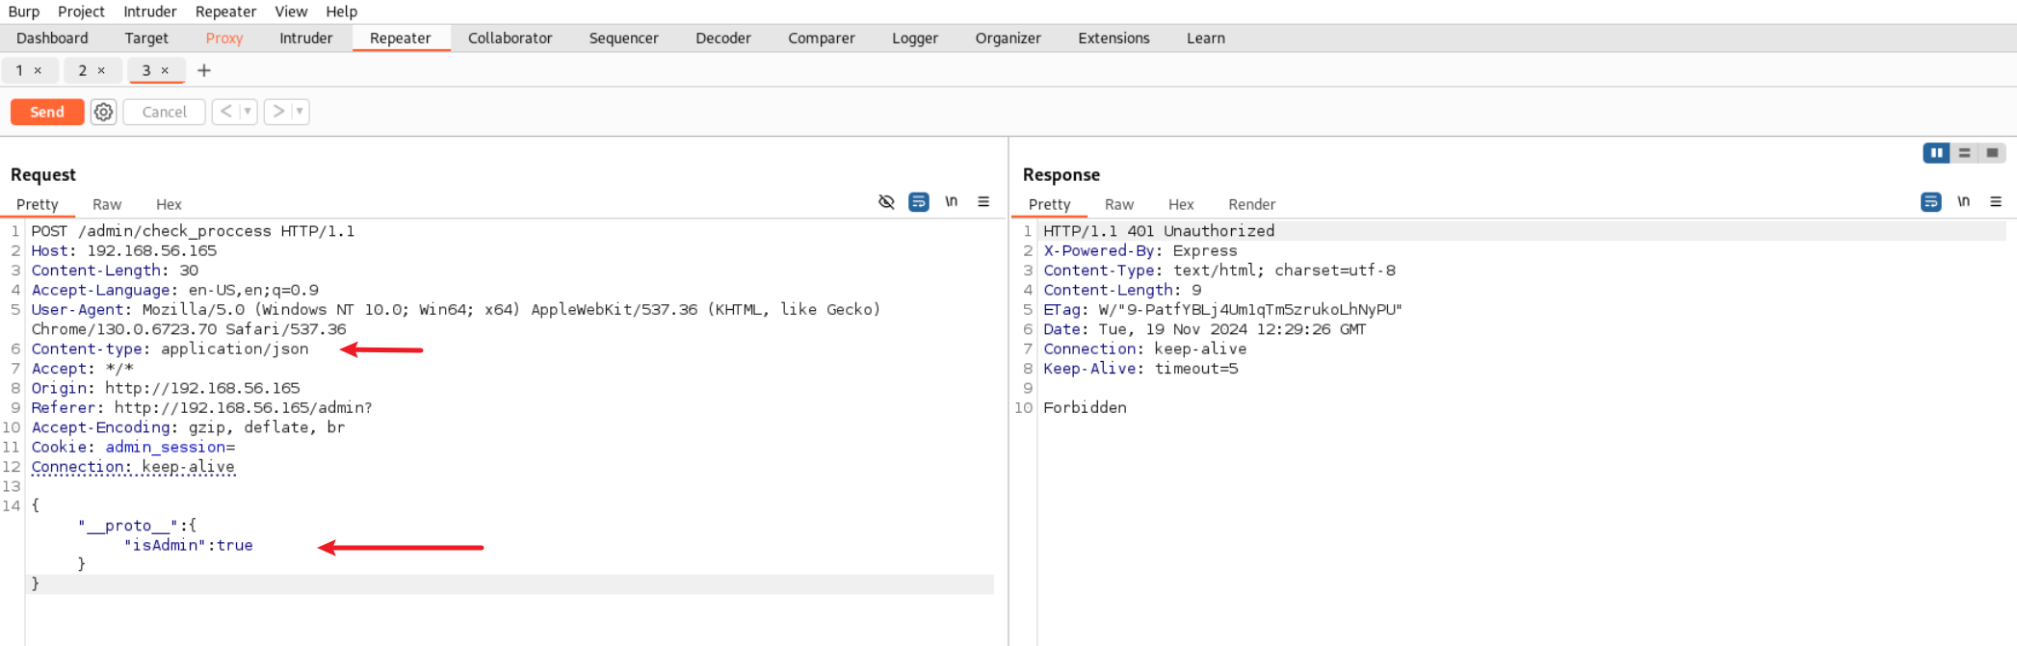Toggle line wrap in the Request editor
Viewport: 2017px width, 646px height.
point(919,202)
